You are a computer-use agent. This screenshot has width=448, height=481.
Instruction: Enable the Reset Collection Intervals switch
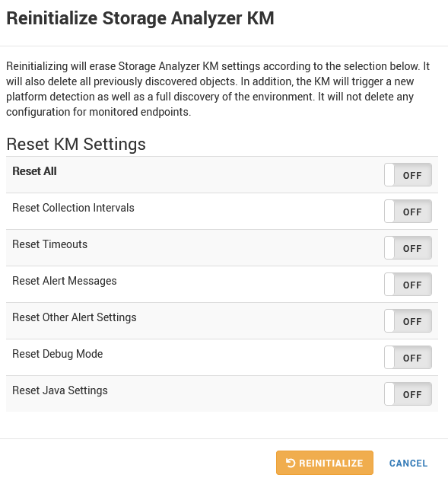coord(408,212)
